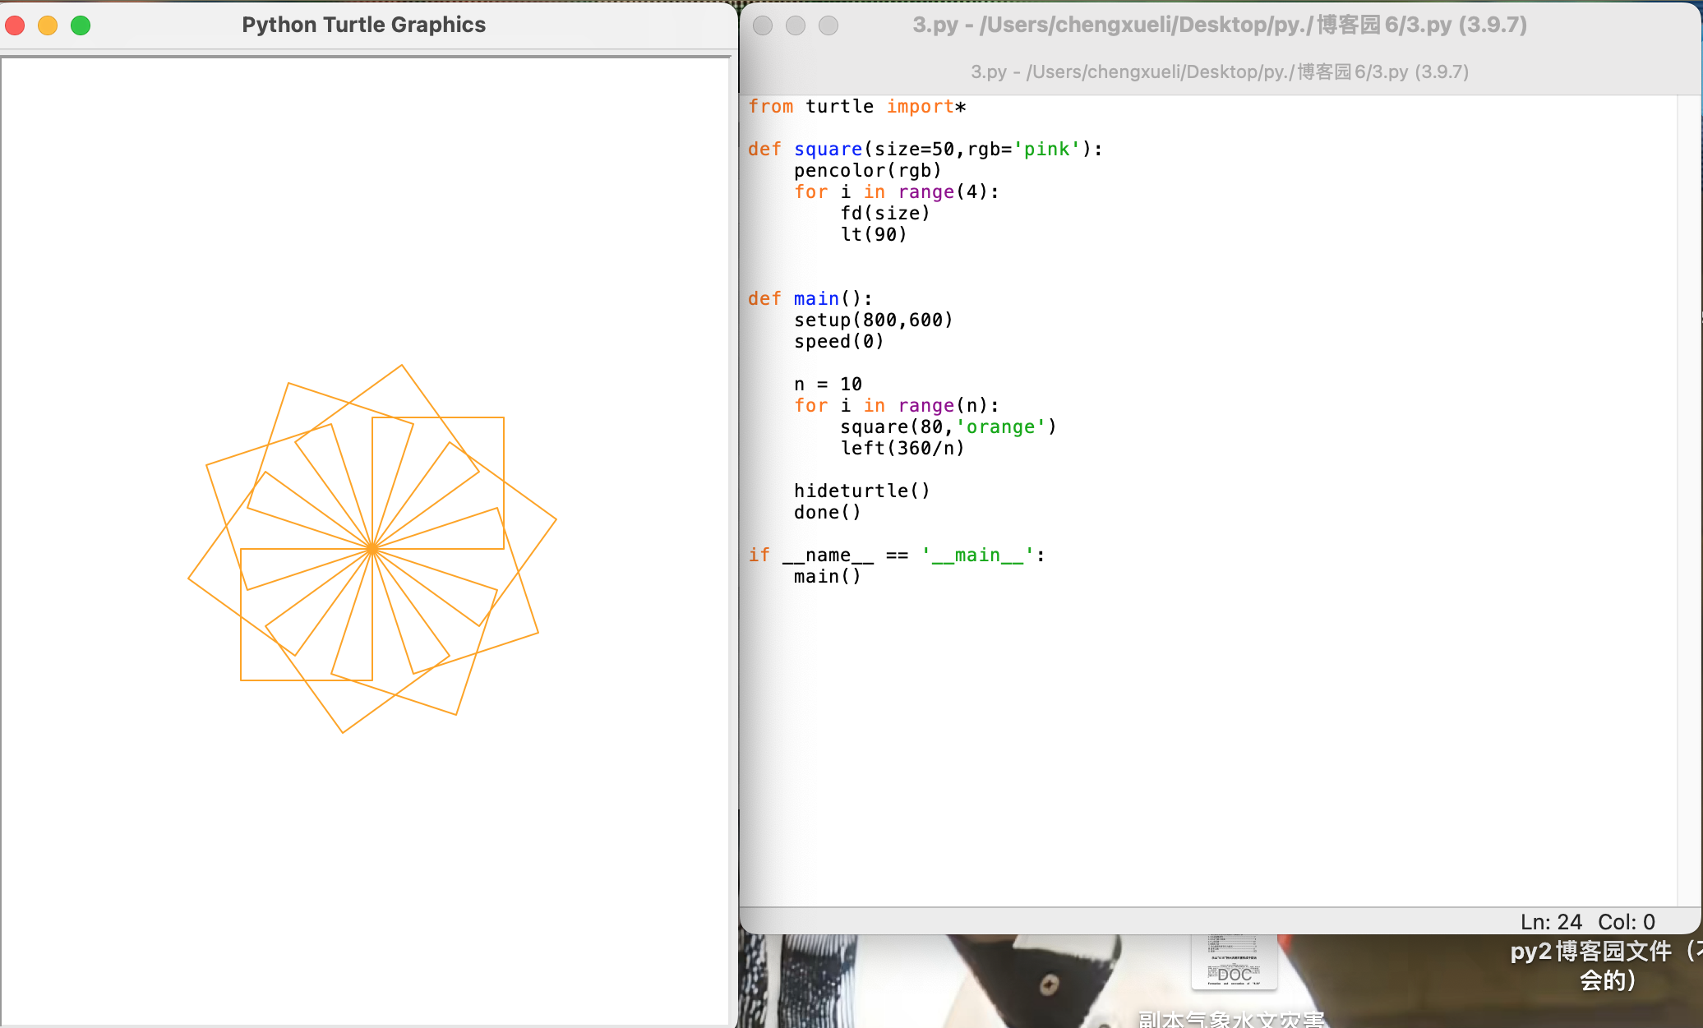1703x1028 pixels.
Task: Click the 3.py file path subtitle line
Action: [x=1219, y=71]
